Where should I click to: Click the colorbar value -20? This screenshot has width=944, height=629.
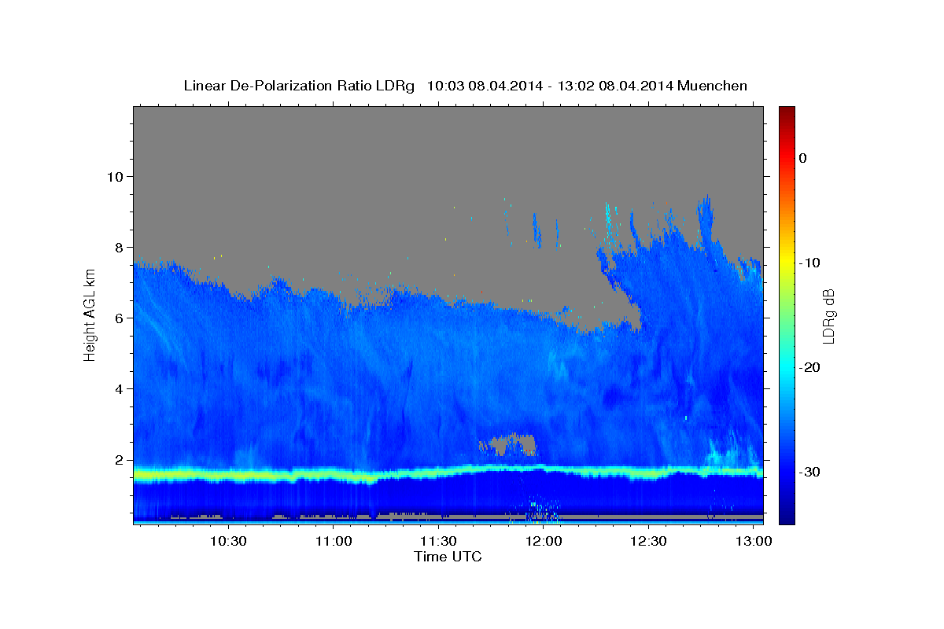(x=811, y=367)
